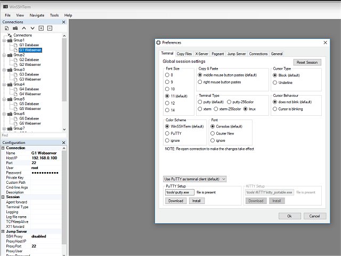Viewport: 341px width, 256px height.
Task: Enable Cursor is blinking option
Action: pyautogui.click(x=275, y=109)
